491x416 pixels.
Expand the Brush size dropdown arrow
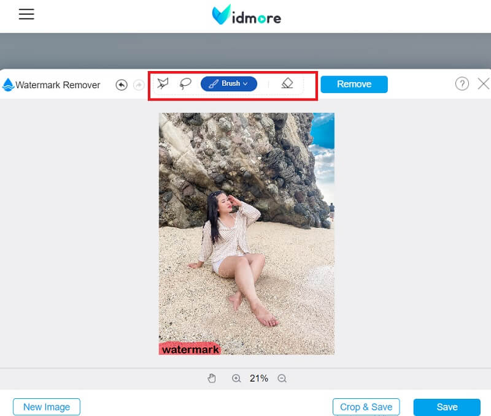coord(245,84)
